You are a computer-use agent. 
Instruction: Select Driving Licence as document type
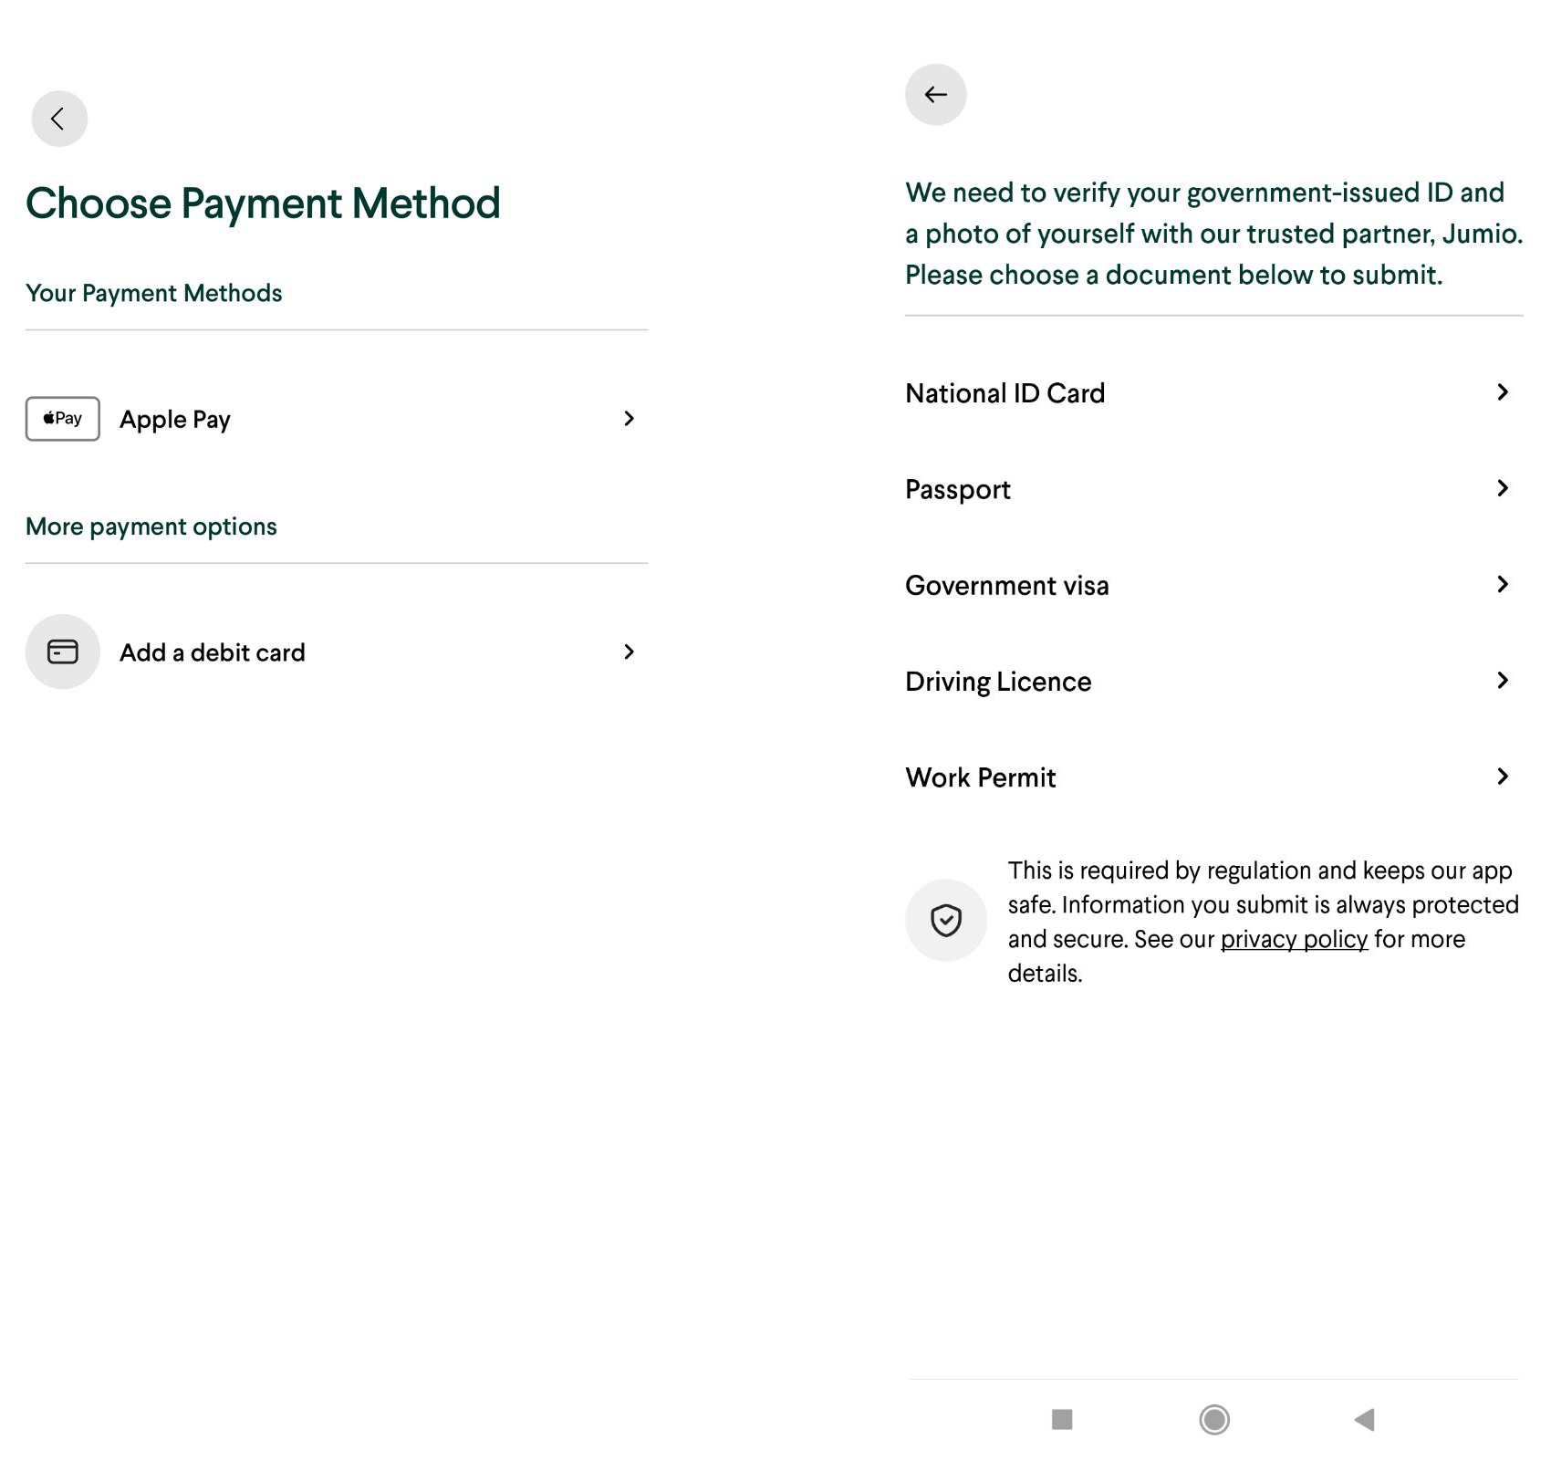pyautogui.click(x=998, y=682)
